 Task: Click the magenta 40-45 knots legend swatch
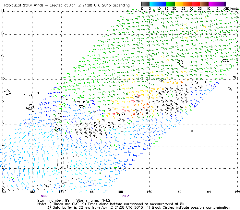(x=212, y=4)
